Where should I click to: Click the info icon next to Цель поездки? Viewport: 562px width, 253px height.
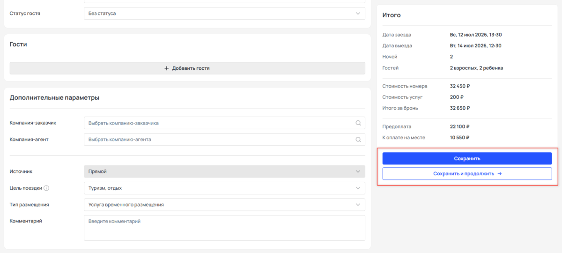click(46, 188)
